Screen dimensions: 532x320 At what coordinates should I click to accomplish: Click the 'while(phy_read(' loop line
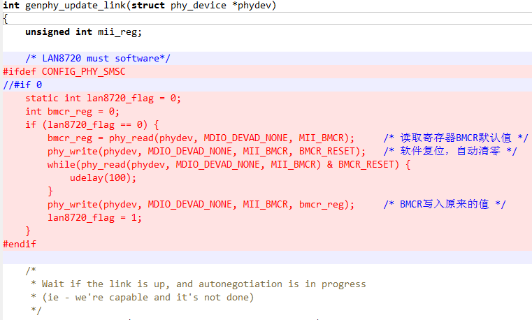(229, 165)
